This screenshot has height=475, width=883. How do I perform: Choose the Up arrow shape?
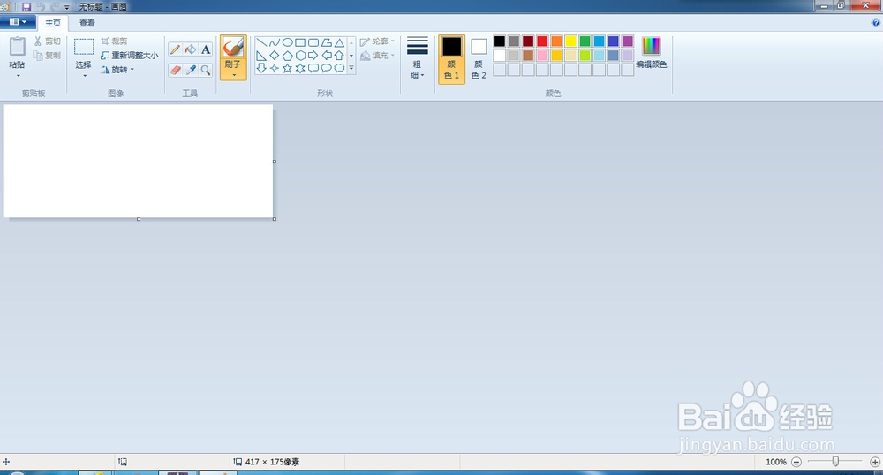tap(339, 56)
